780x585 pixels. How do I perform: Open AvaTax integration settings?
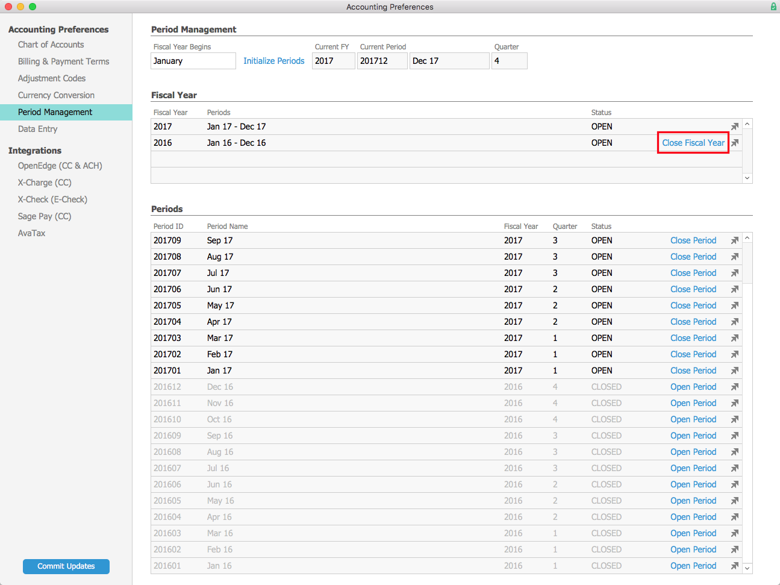pyautogui.click(x=32, y=233)
